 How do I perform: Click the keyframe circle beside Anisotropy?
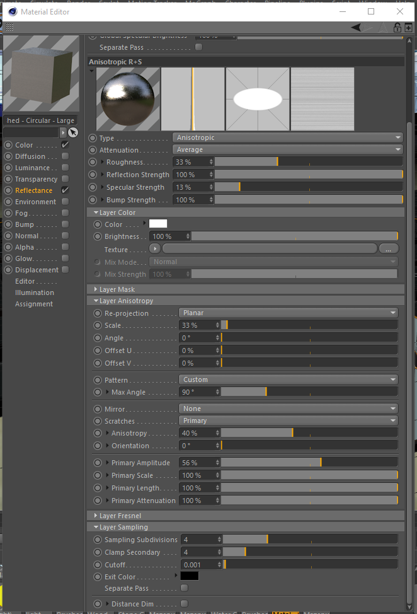(98, 433)
